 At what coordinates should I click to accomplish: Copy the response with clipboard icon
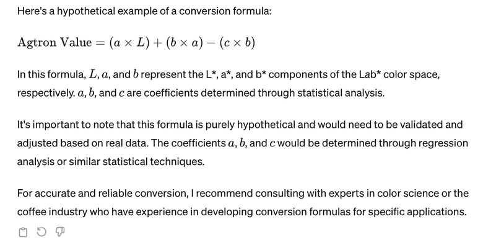pos(23,232)
